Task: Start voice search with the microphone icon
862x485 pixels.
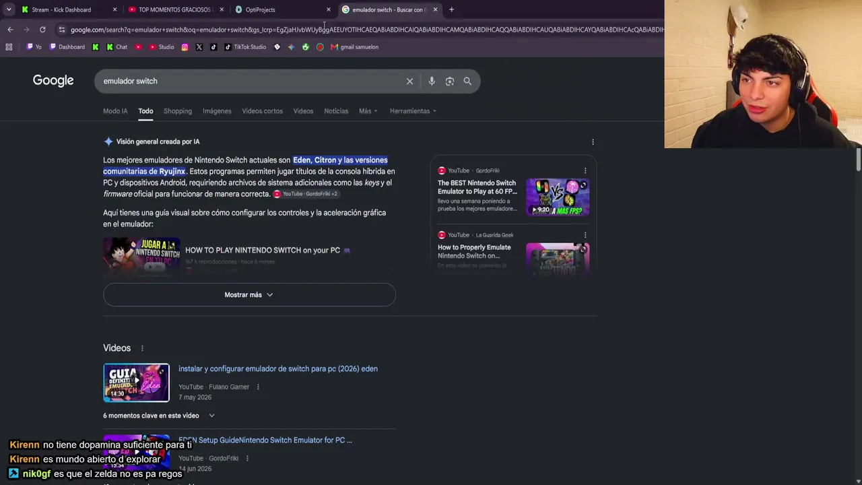Action: (432, 82)
